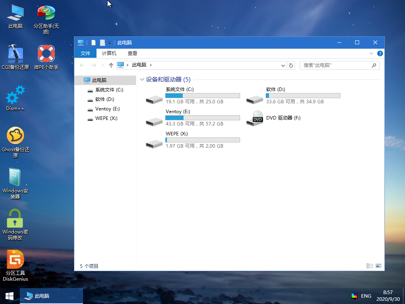405x304 pixels.
Task: Navigate up with the up arrow button
Action: coord(111,65)
